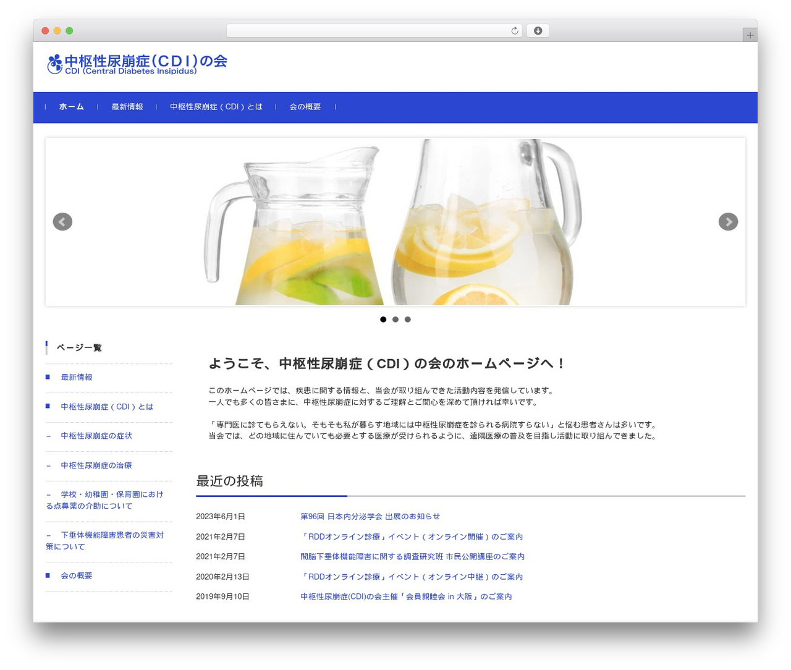791x670 pixels.
Task: Open post 第96回 日本内分泌学会 出展のお知らせ
Action: (370, 516)
